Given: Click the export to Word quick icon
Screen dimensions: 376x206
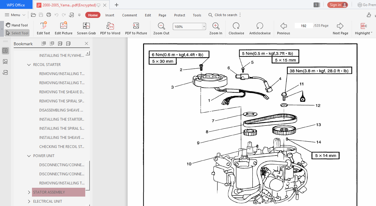Looking at the screenshot, I should 72,15.
